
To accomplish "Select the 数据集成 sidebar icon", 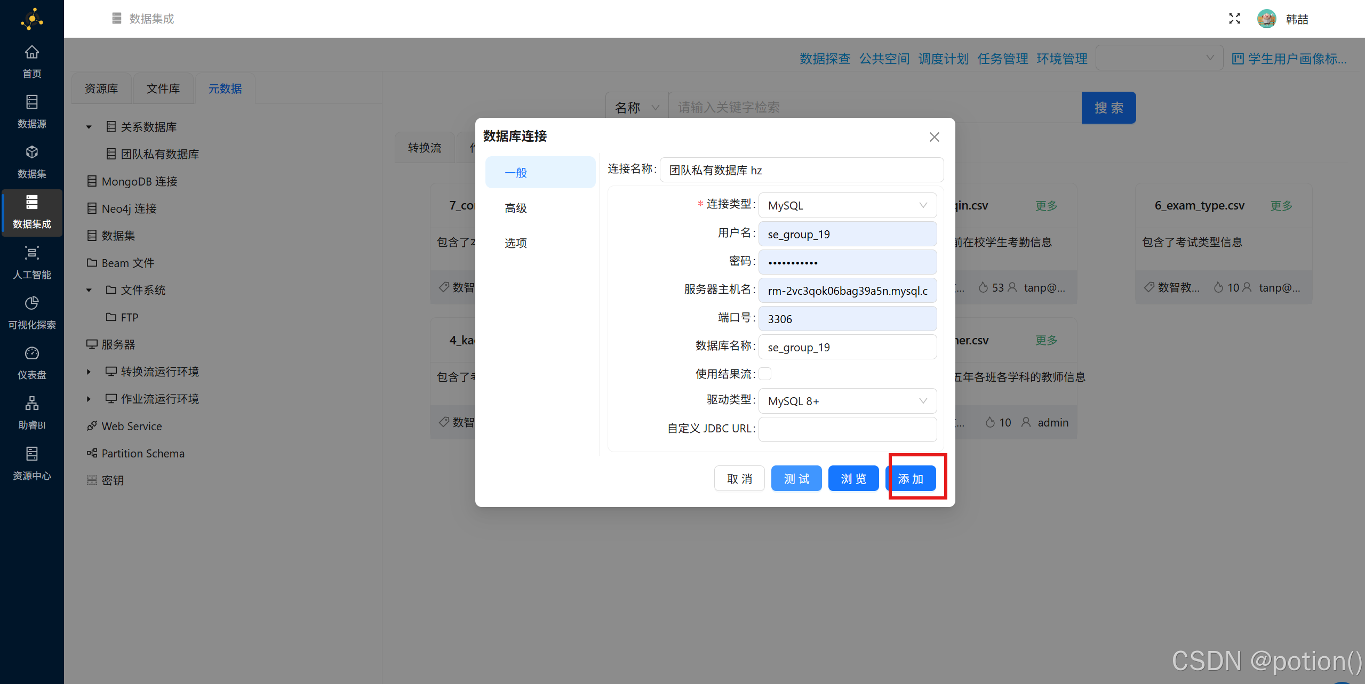I will [x=32, y=203].
